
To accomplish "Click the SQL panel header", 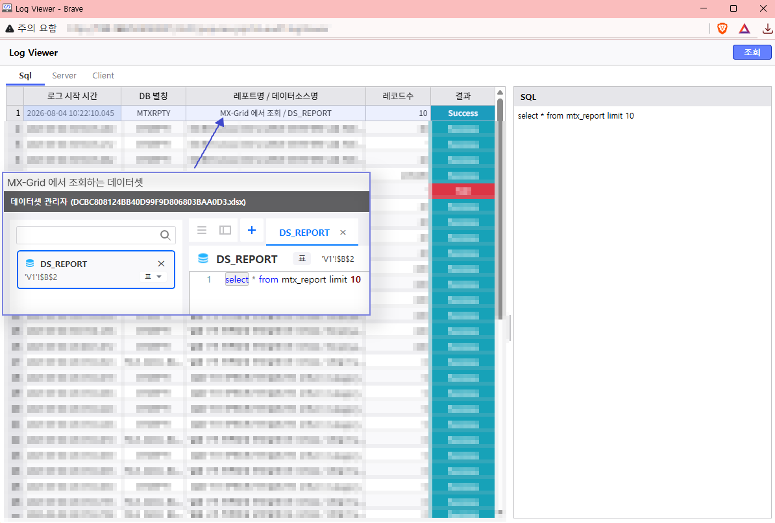I will point(642,97).
